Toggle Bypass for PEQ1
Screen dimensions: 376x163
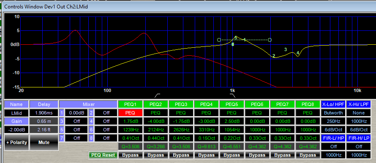131,155
